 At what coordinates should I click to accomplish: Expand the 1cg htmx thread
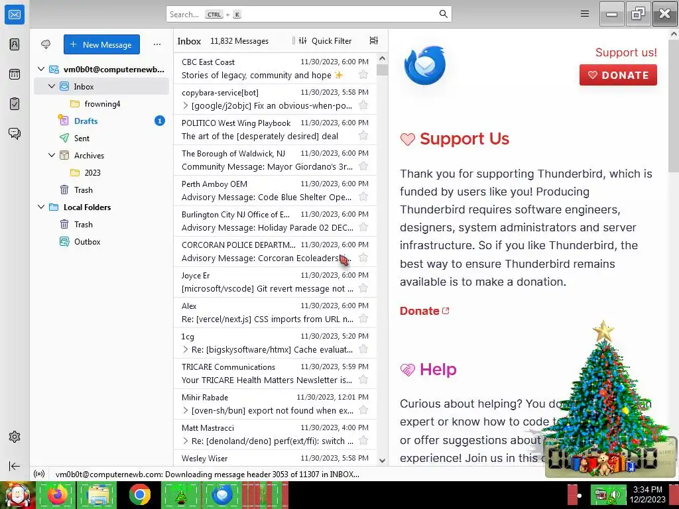[x=186, y=349]
